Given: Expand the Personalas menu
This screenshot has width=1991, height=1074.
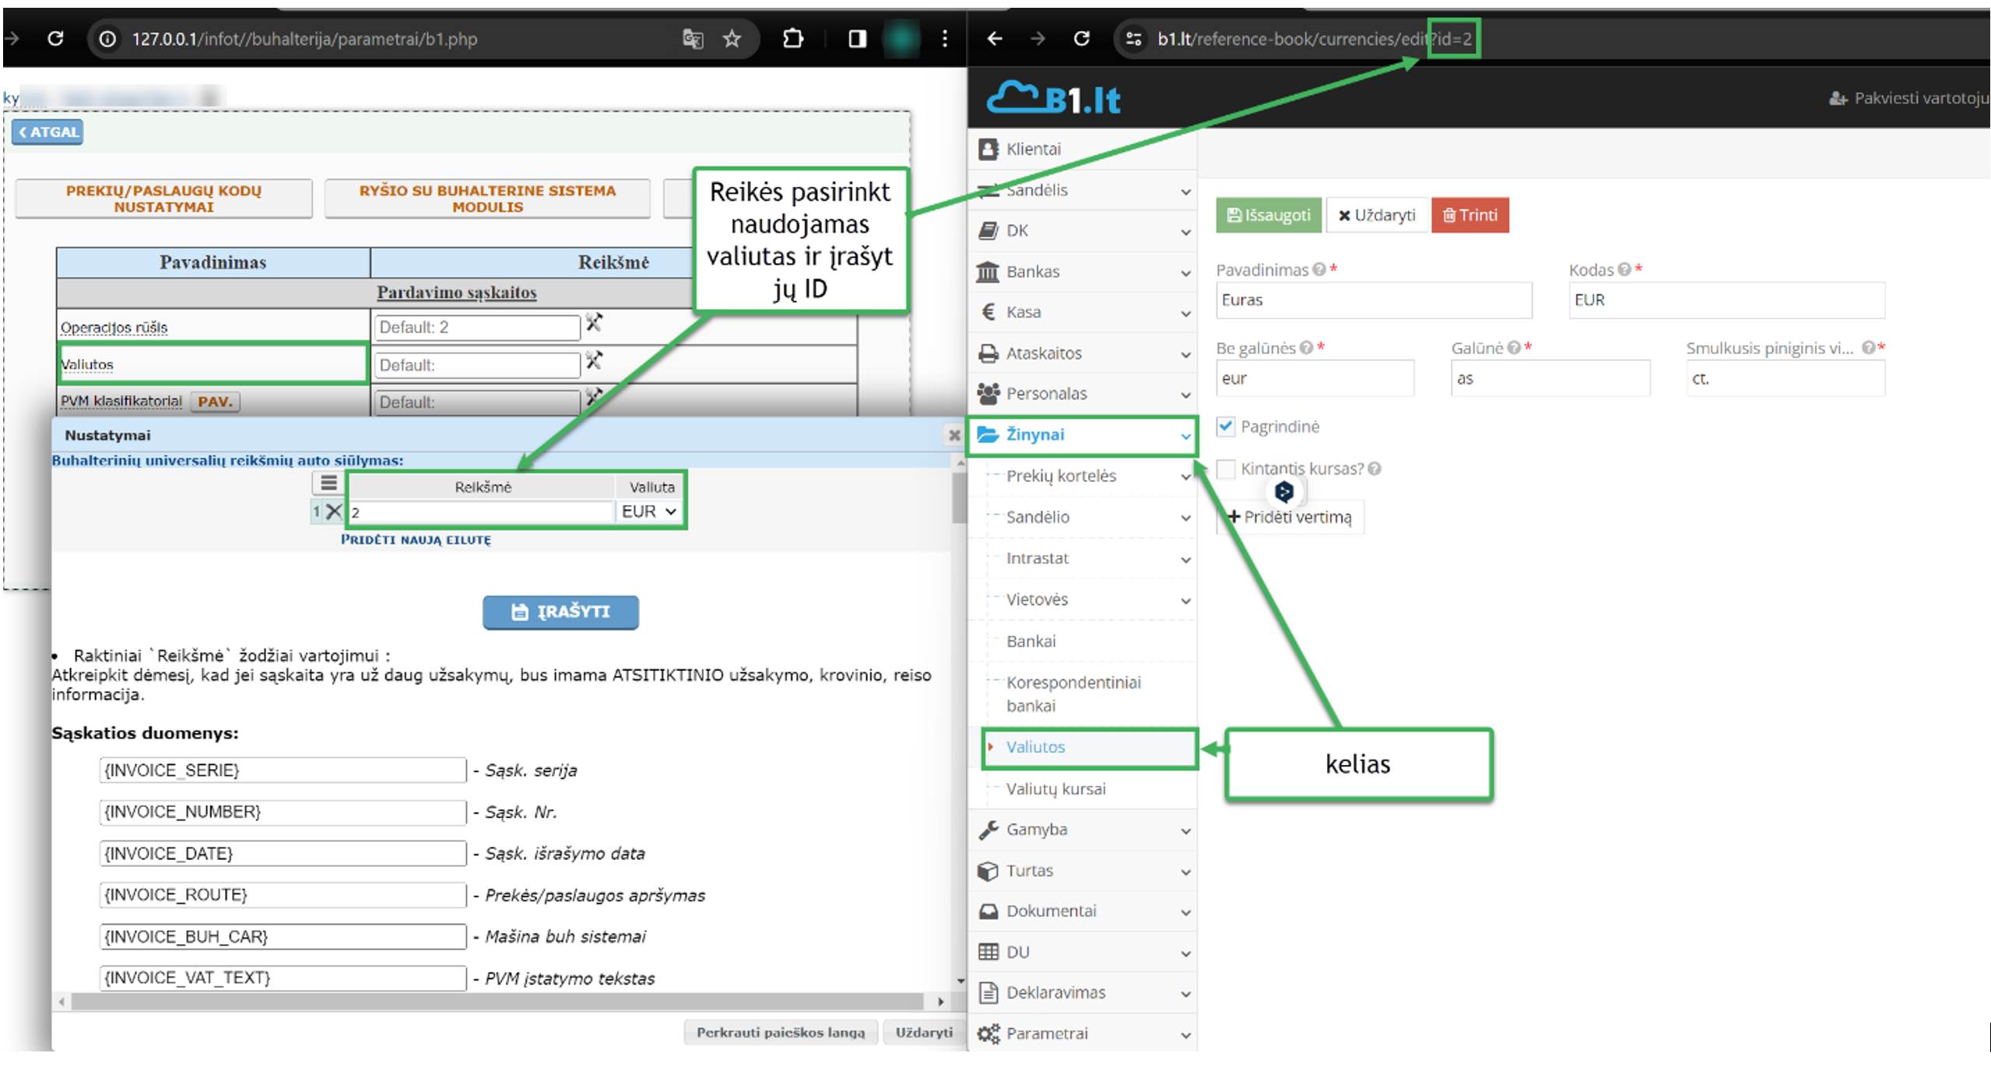Looking at the screenshot, I should click(1083, 394).
